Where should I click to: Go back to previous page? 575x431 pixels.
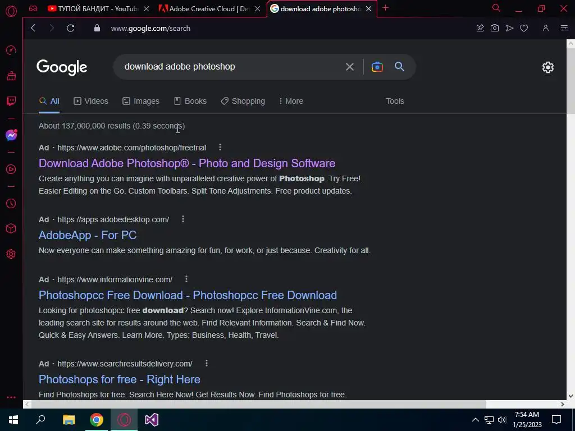[x=33, y=28]
